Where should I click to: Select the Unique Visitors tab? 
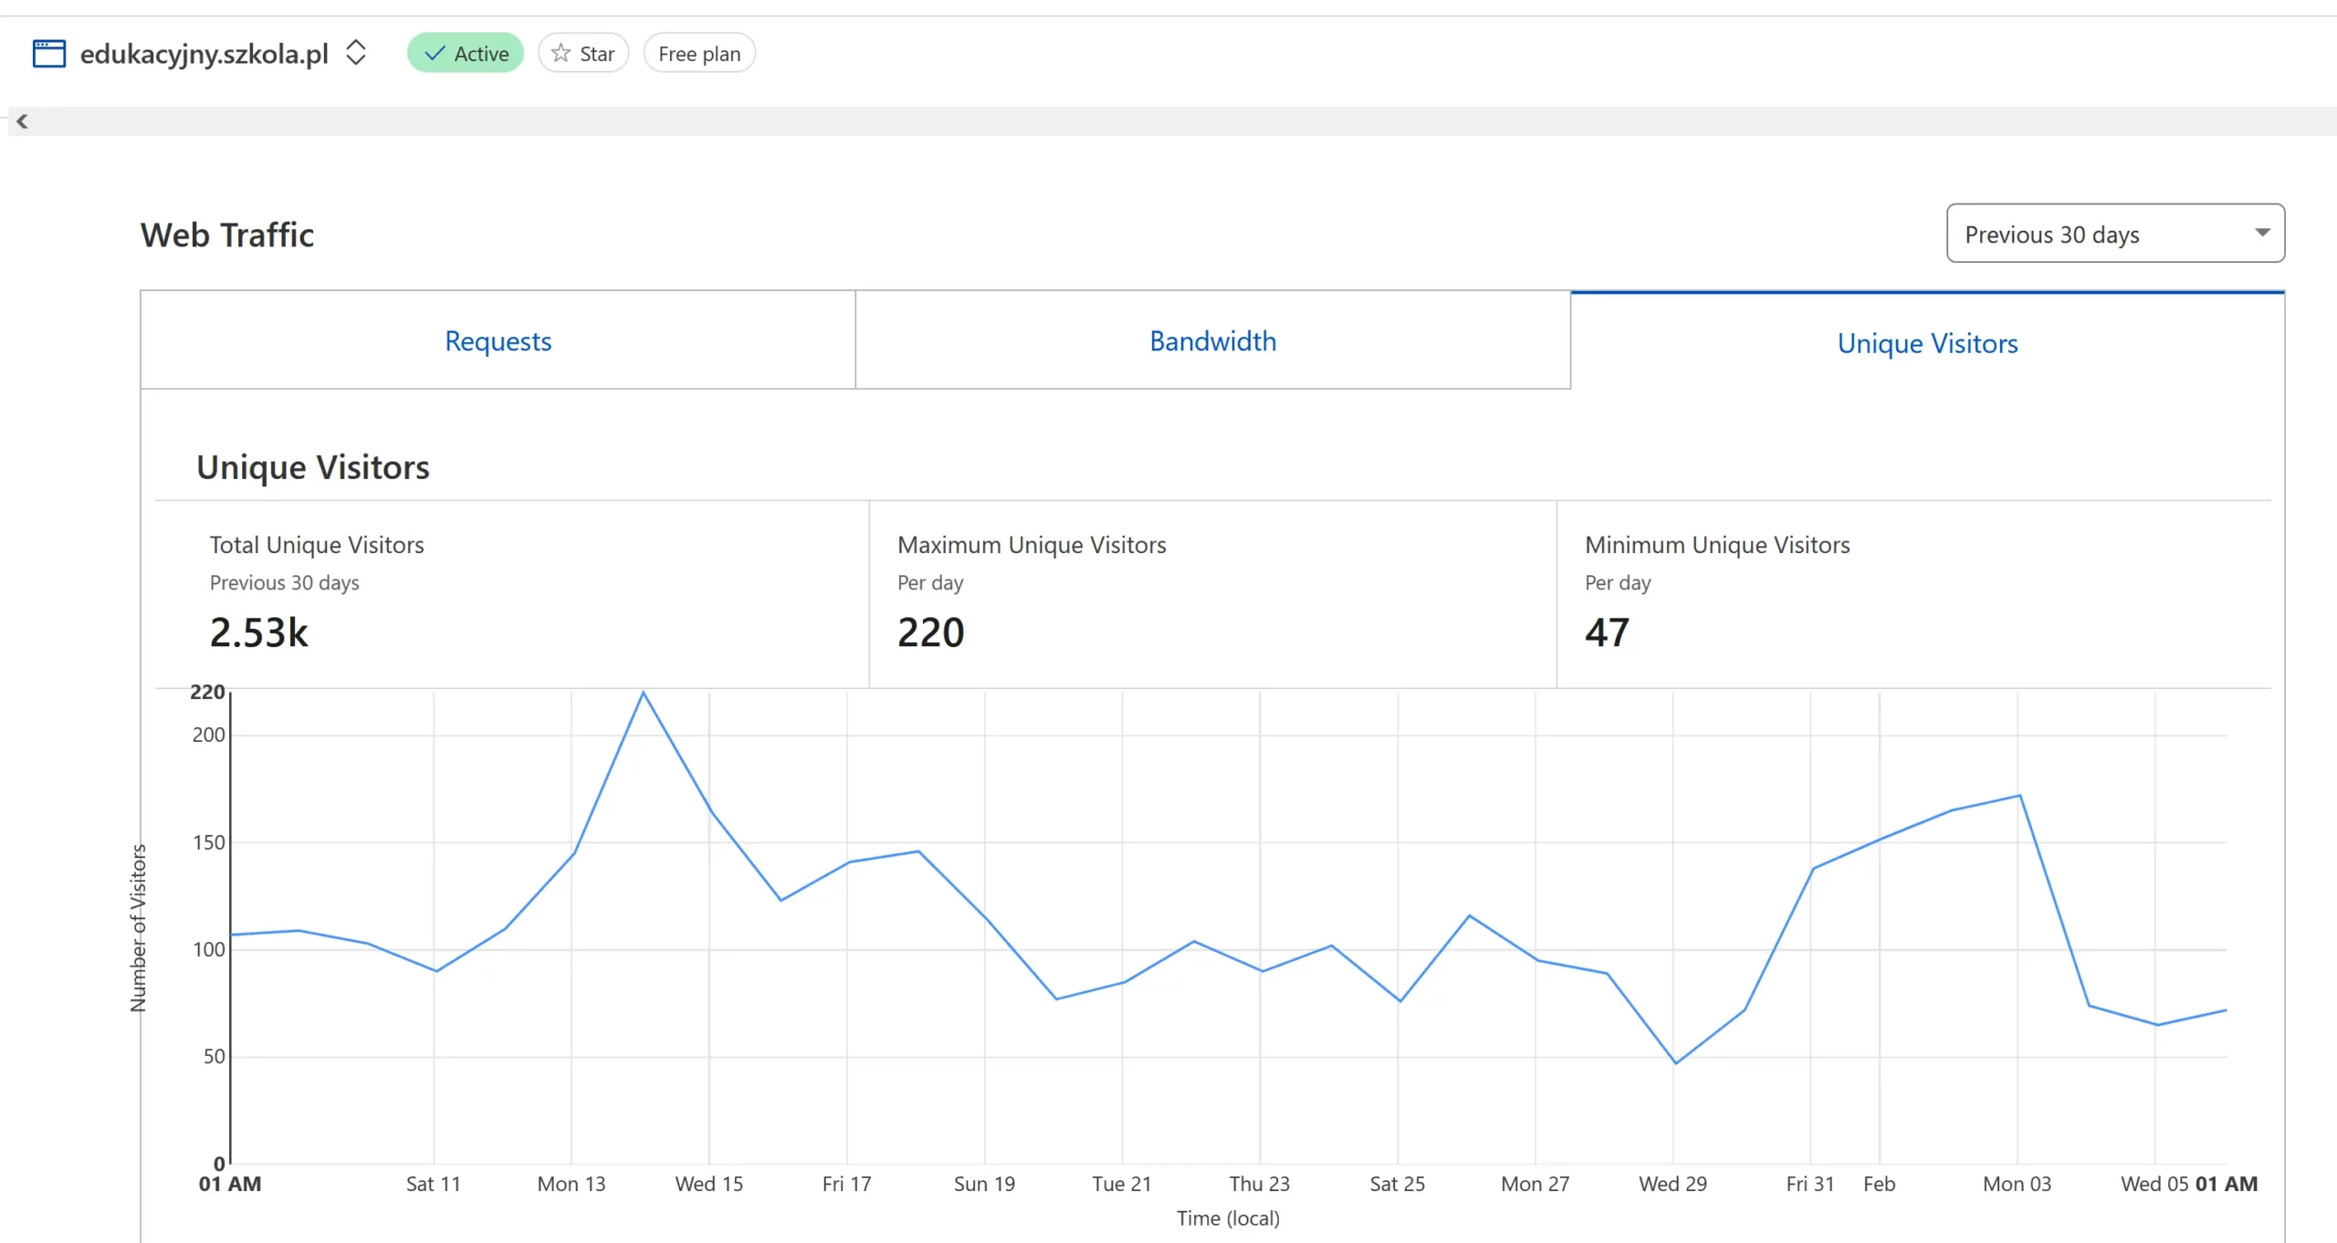click(1927, 343)
